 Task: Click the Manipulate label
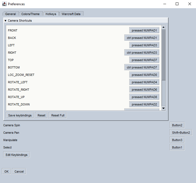[10, 140]
